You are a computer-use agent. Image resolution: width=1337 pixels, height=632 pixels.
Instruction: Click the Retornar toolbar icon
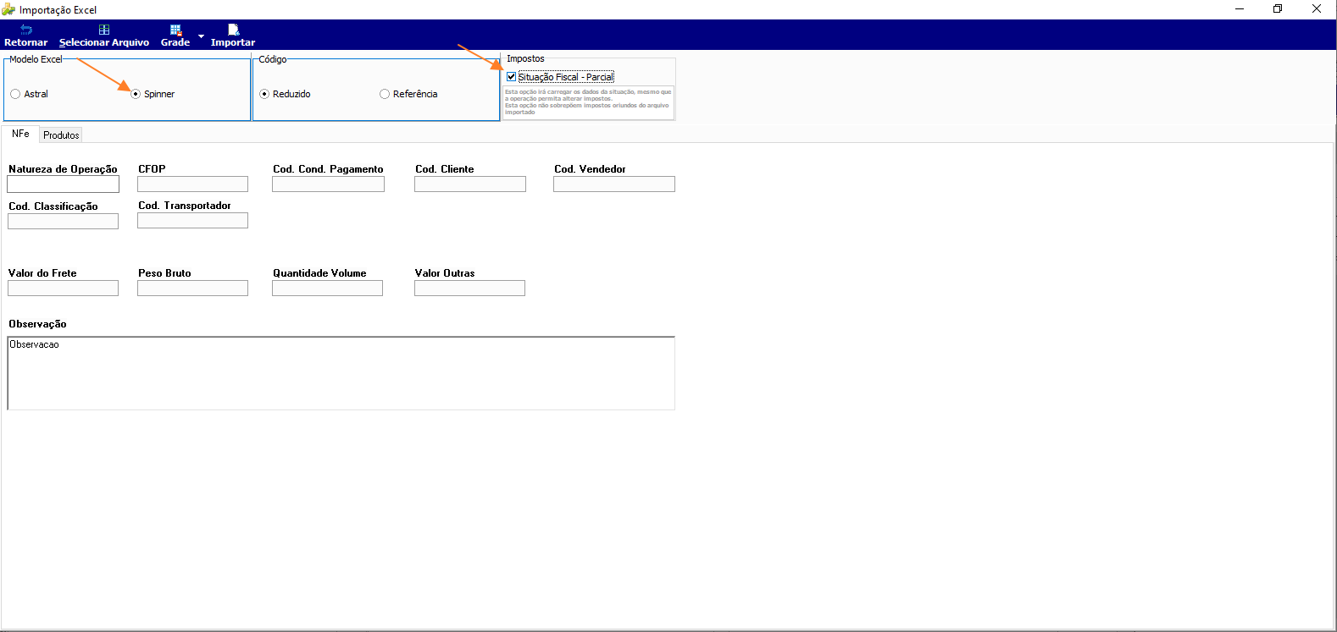[x=25, y=30]
